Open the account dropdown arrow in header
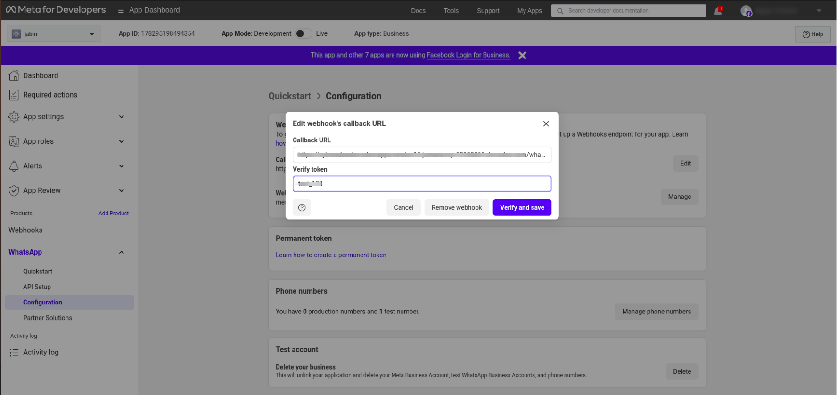This screenshot has width=837, height=395. pyautogui.click(x=819, y=11)
